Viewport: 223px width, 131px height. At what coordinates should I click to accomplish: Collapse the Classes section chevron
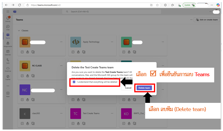(19, 30)
